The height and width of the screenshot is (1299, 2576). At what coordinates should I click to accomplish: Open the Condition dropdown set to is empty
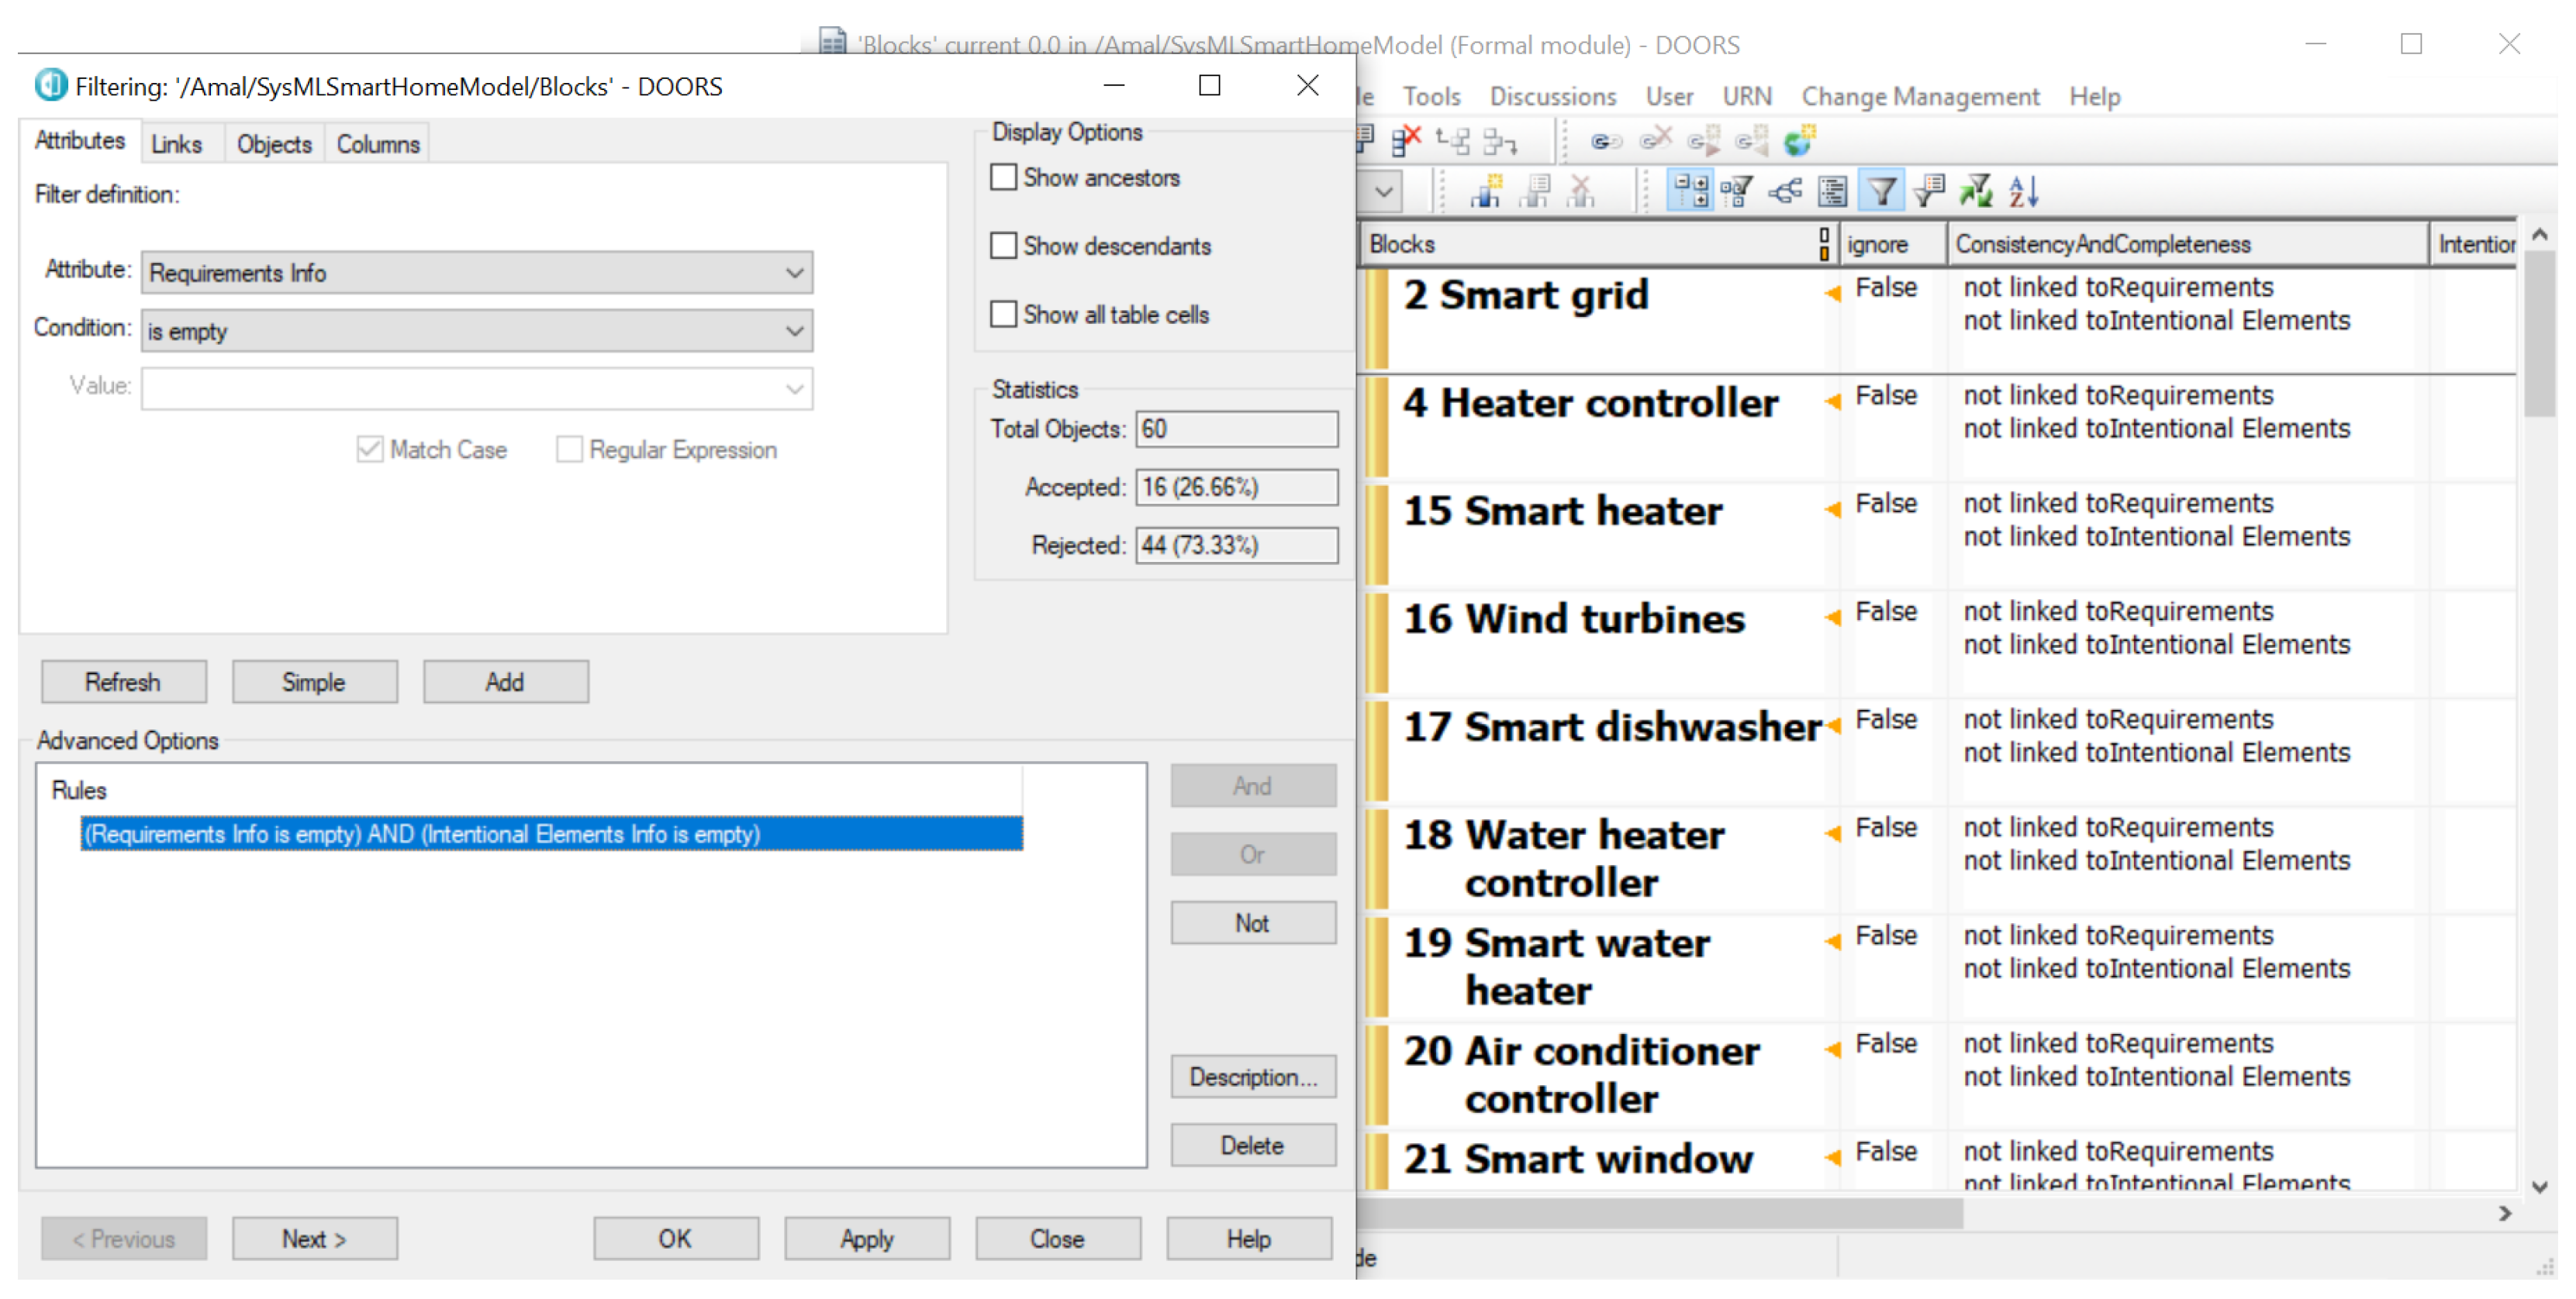pos(794,331)
